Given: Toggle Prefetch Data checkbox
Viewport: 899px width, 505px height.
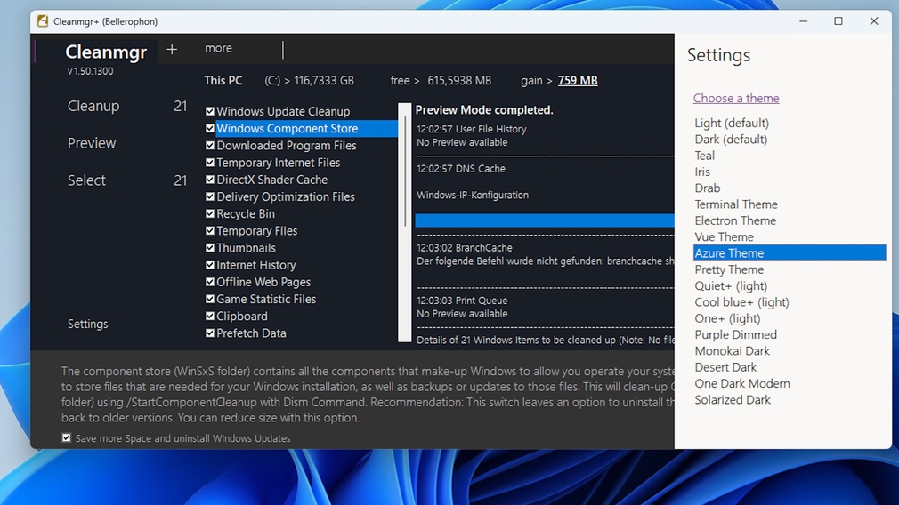Looking at the screenshot, I should [x=210, y=333].
